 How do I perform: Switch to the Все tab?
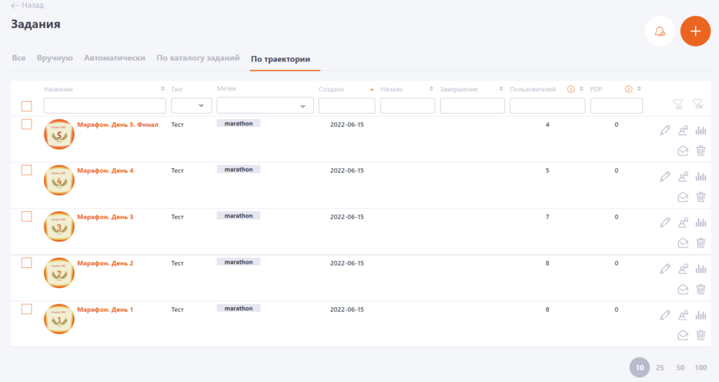(x=19, y=58)
